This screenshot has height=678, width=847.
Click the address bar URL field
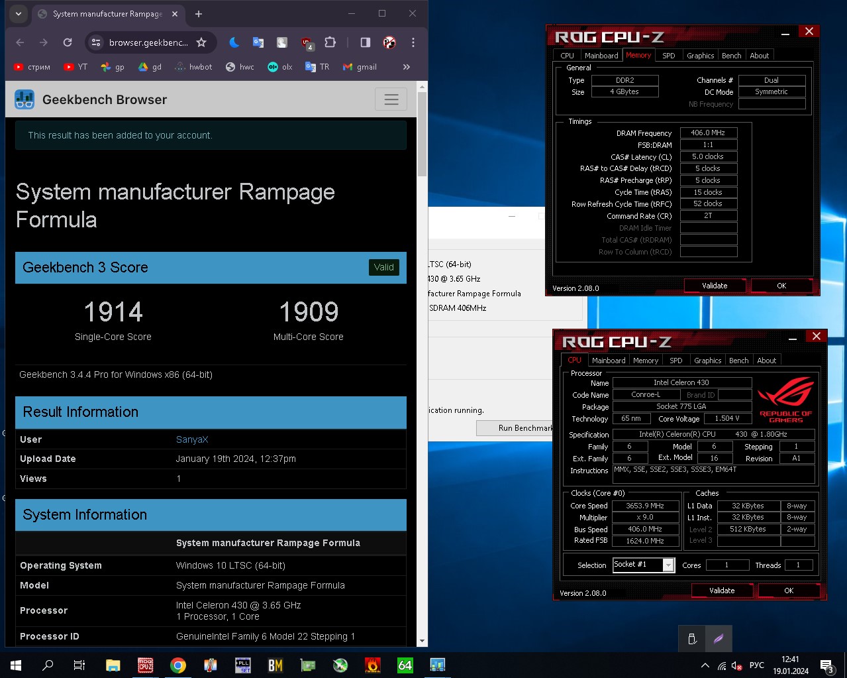[148, 42]
